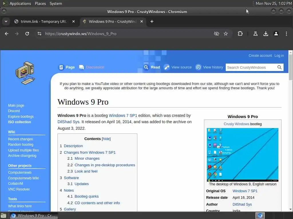Open Crusty Windows infobox link

pos(236,124)
